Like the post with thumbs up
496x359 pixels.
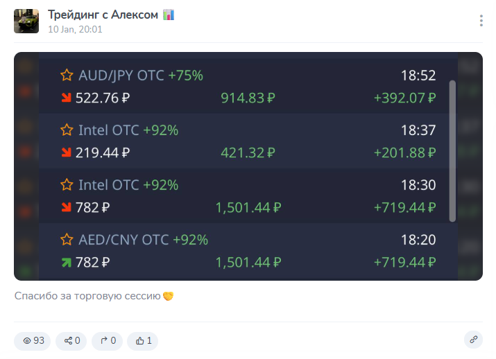144,340
